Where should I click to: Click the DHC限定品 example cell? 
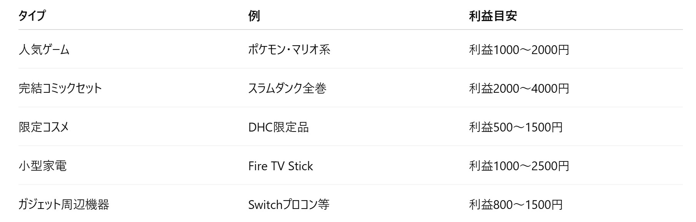[278, 127]
